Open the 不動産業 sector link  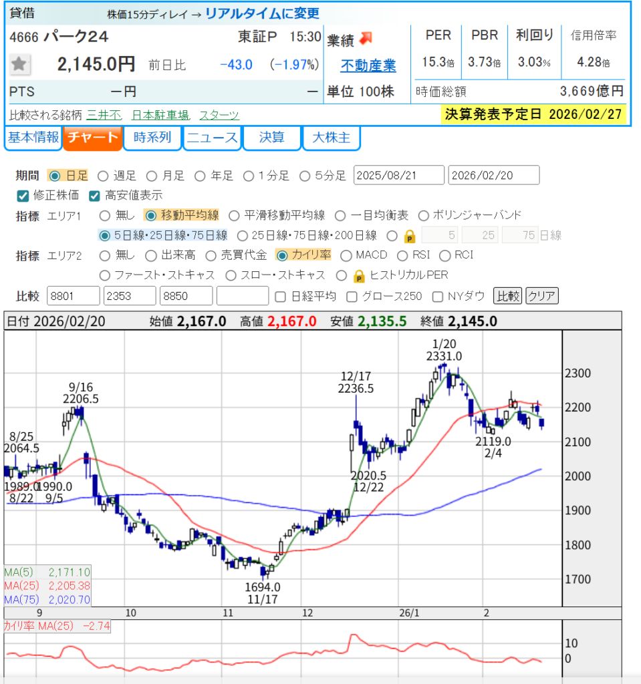pyautogui.click(x=368, y=65)
